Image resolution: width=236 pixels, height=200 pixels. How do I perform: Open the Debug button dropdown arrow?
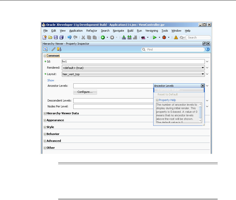click(169, 37)
